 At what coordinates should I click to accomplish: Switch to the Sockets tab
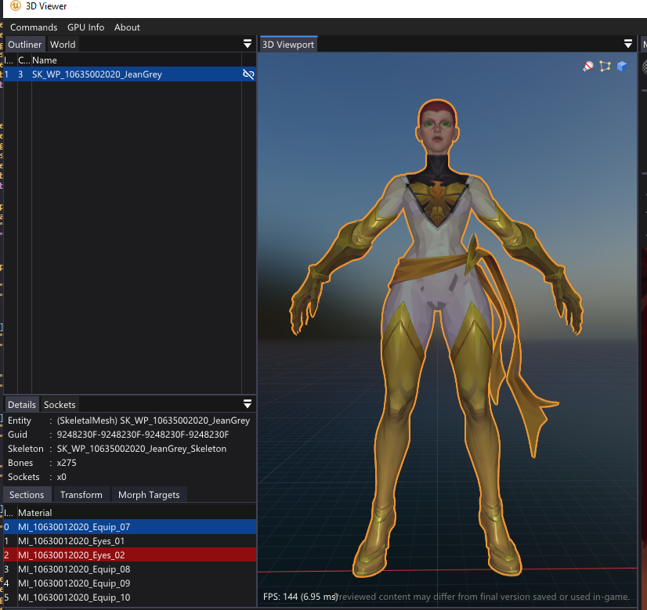point(60,405)
